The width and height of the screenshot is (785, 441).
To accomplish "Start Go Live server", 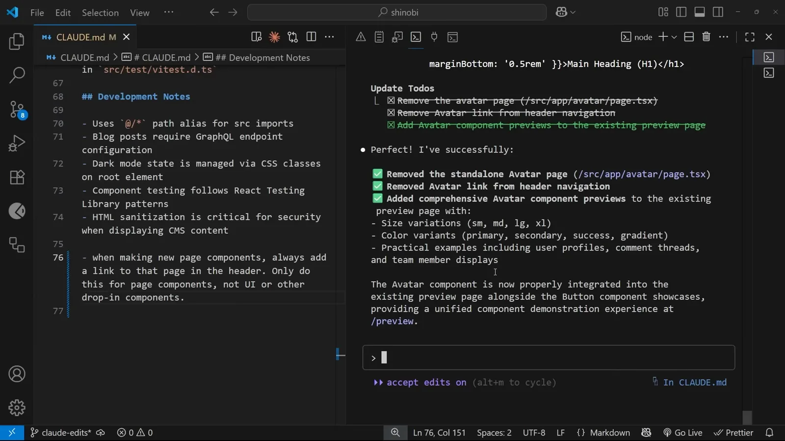I will click(x=682, y=433).
